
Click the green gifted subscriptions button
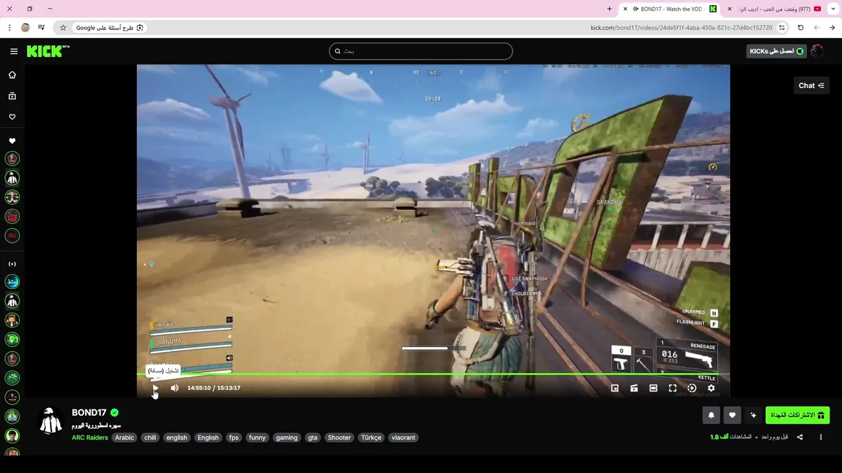797,415
